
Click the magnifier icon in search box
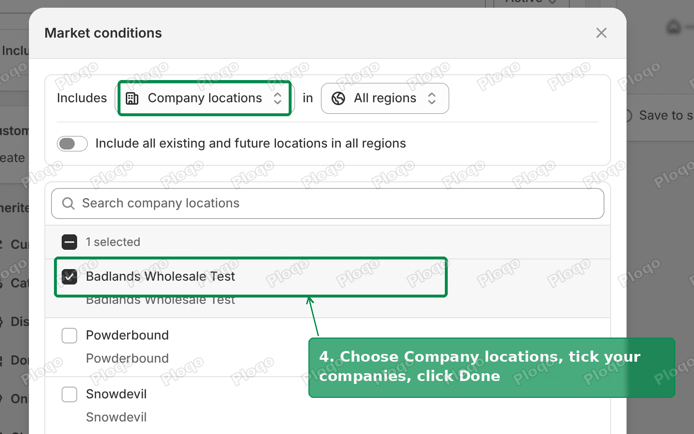68,203
